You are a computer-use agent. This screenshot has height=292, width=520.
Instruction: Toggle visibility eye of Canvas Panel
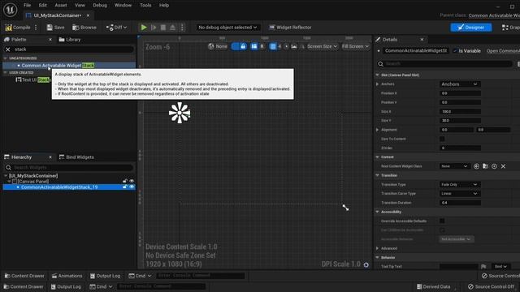[132, 181]
